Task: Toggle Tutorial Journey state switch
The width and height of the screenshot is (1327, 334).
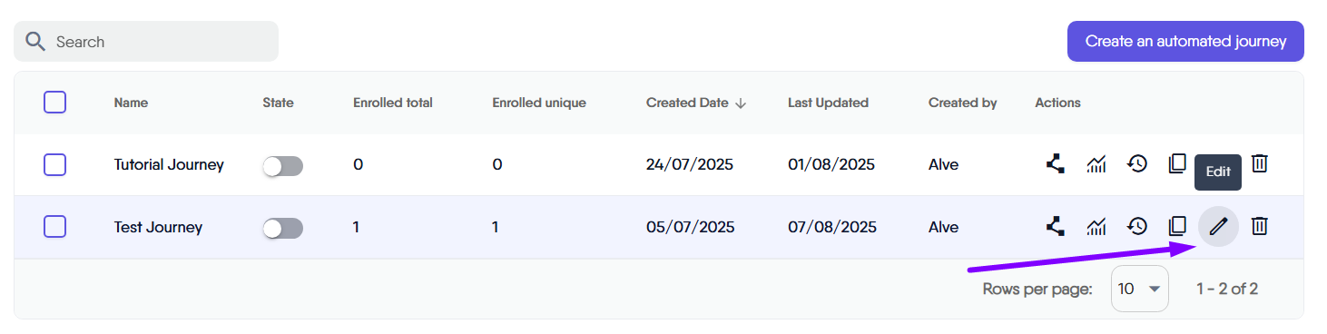Action: [282, 166]
